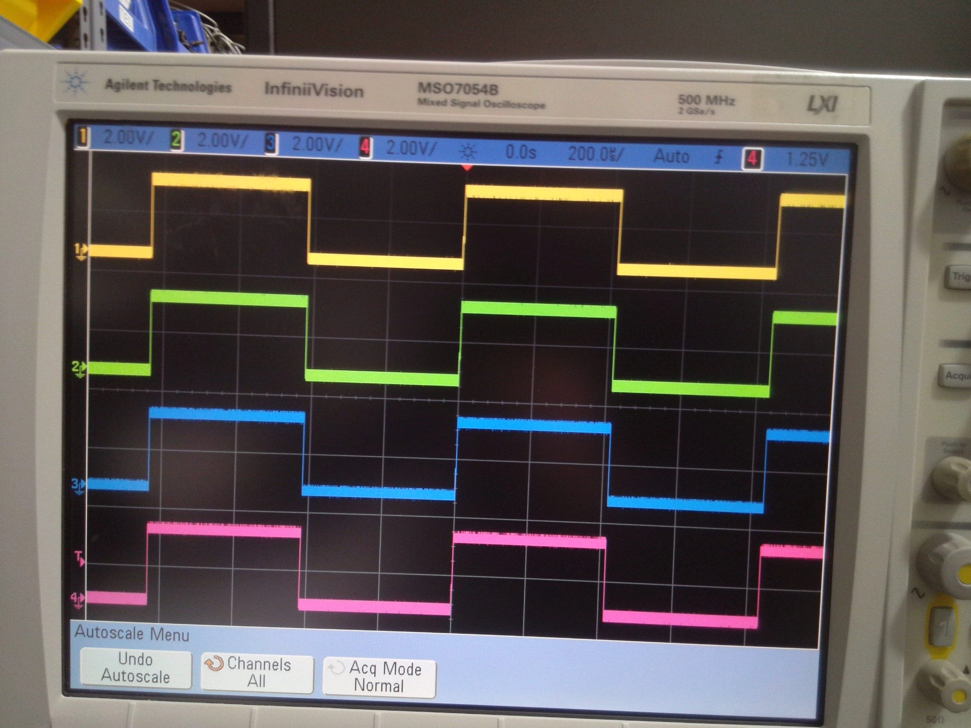Click the trigger level T marker

tap(79, 557)
